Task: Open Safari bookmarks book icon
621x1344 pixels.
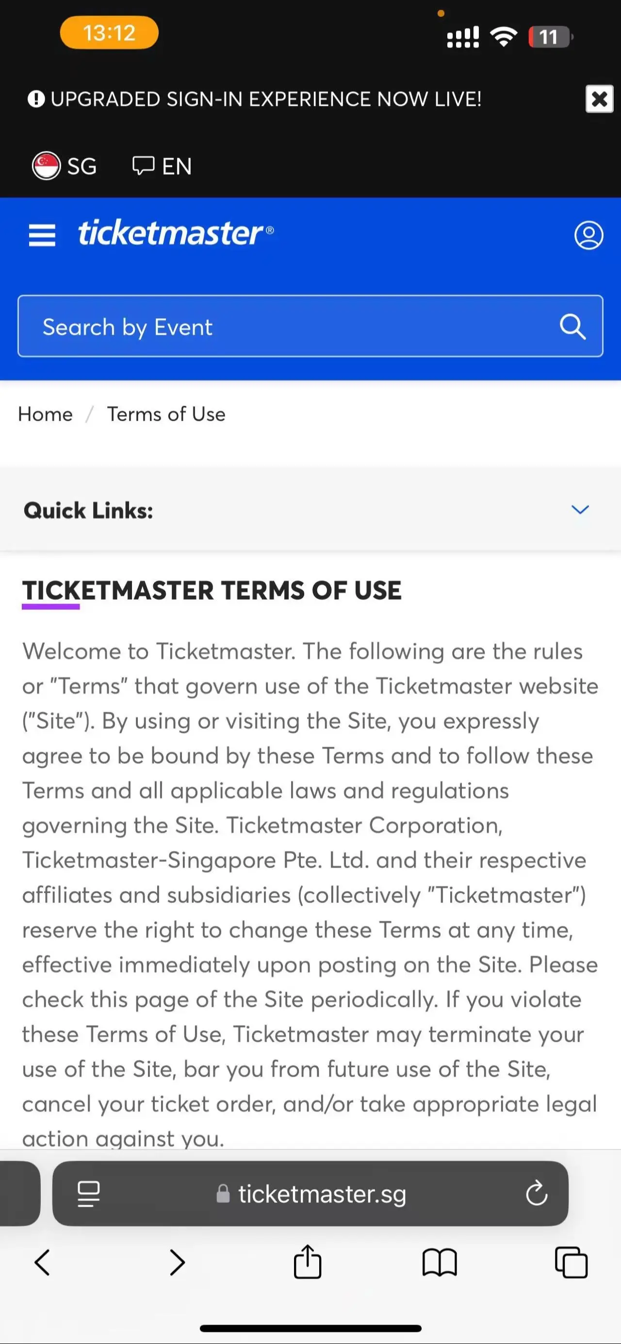Action: point(440,1262)
